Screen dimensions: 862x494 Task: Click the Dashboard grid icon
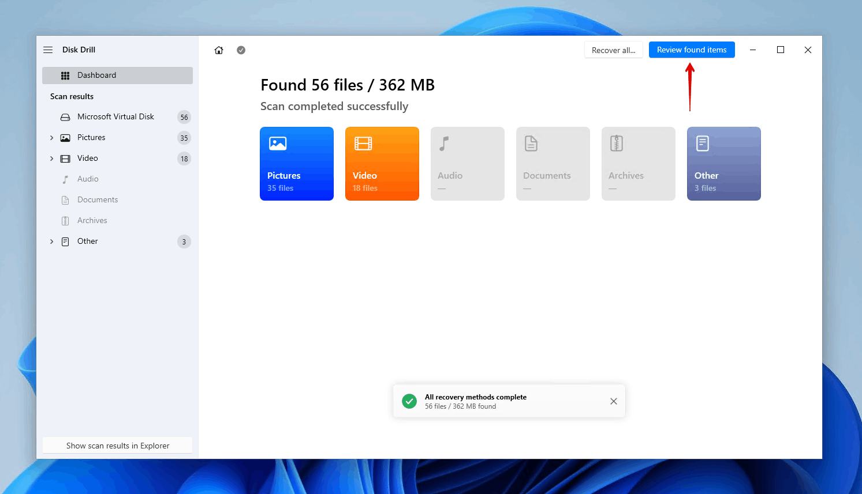click(x=65, y=76)
